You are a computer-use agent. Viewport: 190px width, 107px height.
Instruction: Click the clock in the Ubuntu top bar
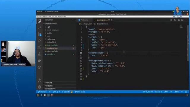pos(113,12)
